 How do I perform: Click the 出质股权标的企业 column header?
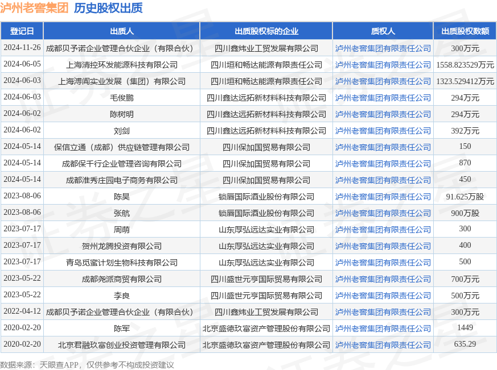click(266, 31)
